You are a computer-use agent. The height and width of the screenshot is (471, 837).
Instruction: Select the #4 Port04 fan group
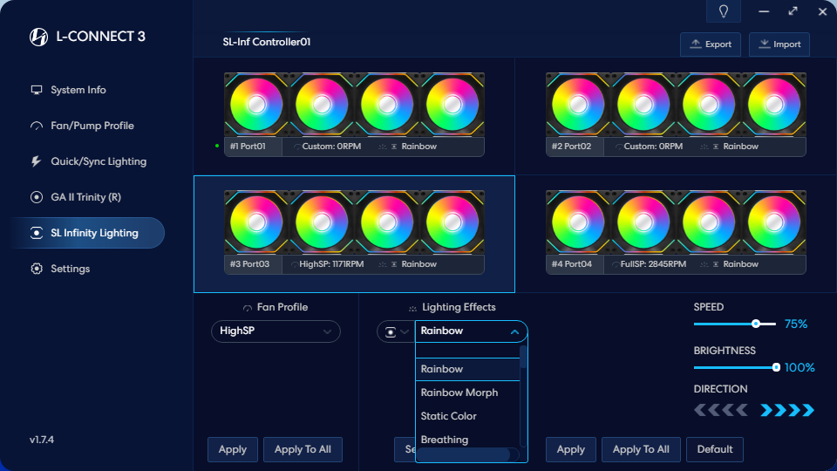[676, 233]
